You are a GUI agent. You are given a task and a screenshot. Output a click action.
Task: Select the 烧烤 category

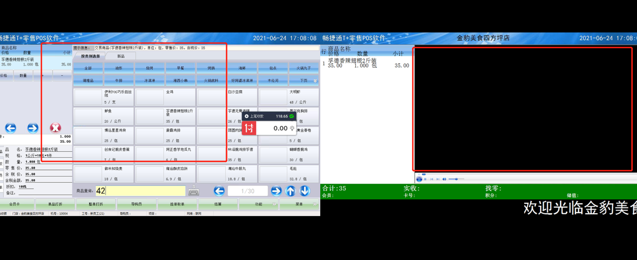(149, 68)
